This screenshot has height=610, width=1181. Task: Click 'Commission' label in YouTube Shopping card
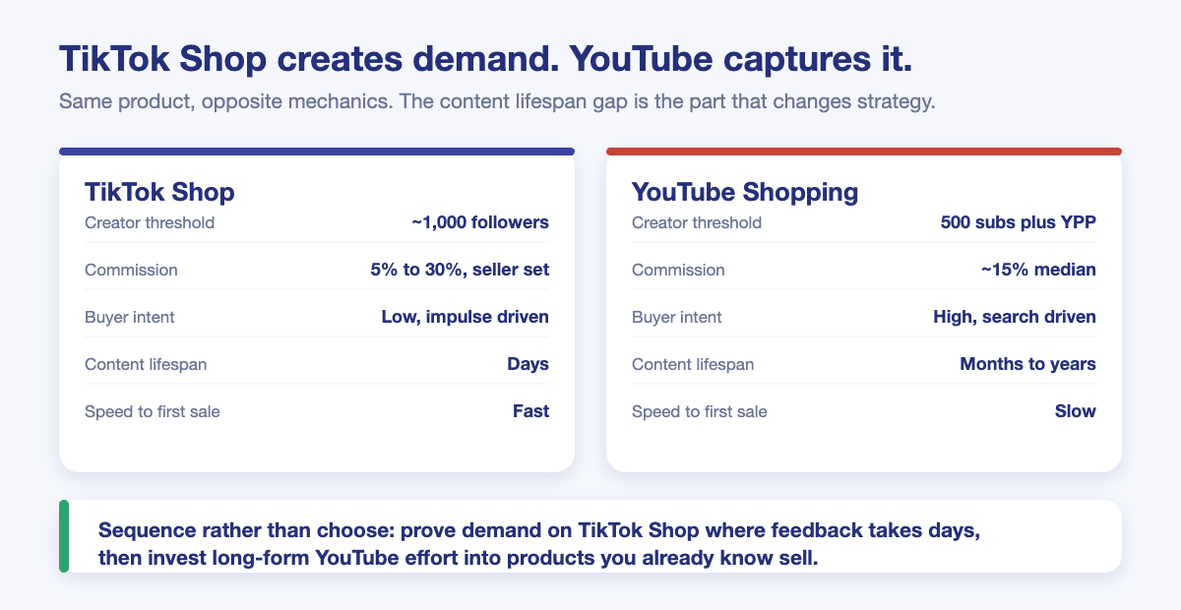[678, 270]
